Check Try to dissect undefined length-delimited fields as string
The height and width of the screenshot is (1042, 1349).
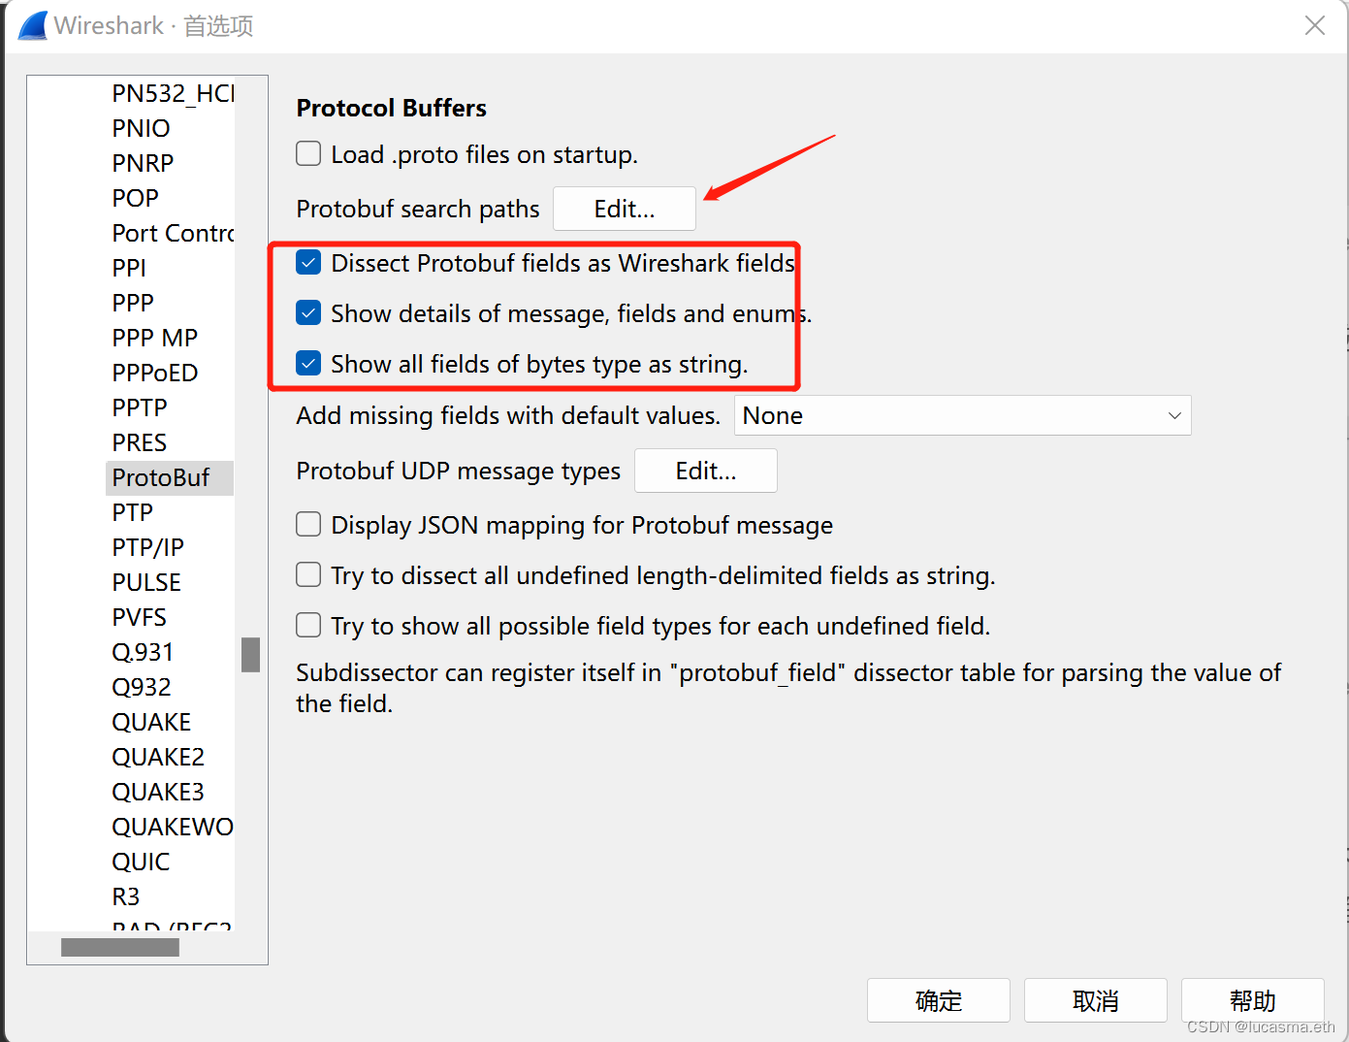point(308,575)
